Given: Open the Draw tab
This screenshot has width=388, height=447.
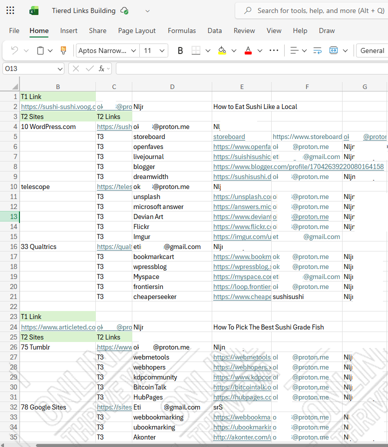Looking at the screenshot, I should 327,30.
